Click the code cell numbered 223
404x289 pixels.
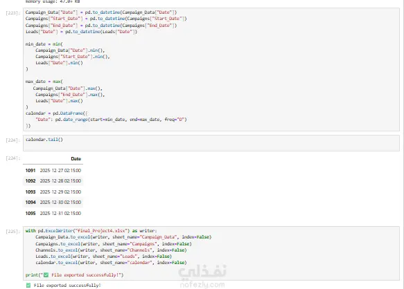211,69
